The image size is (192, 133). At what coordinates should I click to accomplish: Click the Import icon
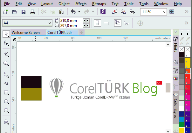click(x=114, y=12)
